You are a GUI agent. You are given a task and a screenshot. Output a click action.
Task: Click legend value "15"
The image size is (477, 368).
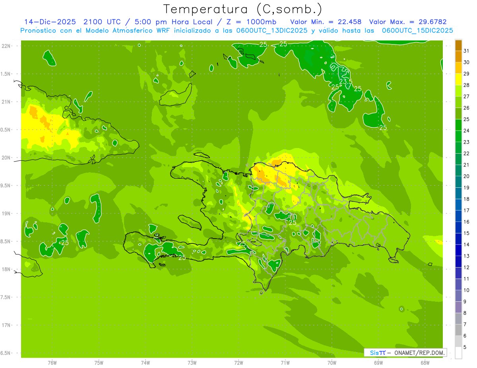(467, 233)
